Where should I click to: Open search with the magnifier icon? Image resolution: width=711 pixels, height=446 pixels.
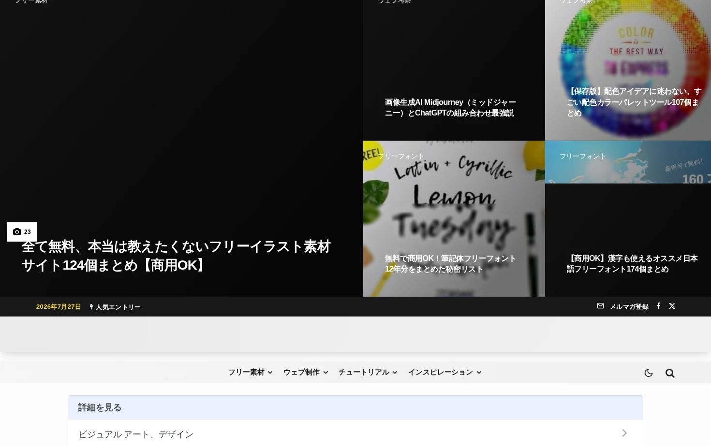(x=670, y=373)
